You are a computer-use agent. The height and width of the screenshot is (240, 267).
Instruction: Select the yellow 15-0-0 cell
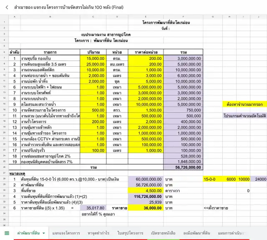pos(212,179)
